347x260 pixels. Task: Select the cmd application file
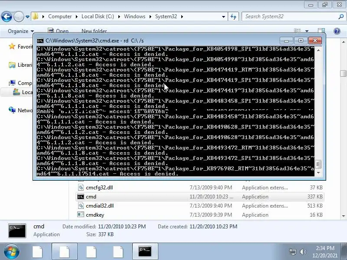click(200, 197)
